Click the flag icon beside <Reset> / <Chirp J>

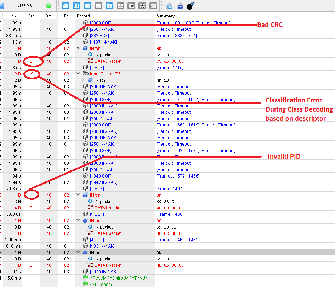[x=86, y=278]
